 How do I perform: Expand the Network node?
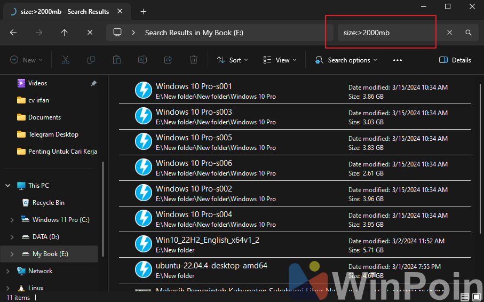(x=7, y=271)
